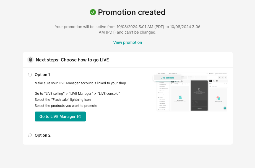The image size is (255, 168).
Task: Collapse the Option 1 section label
Action: 42,75
